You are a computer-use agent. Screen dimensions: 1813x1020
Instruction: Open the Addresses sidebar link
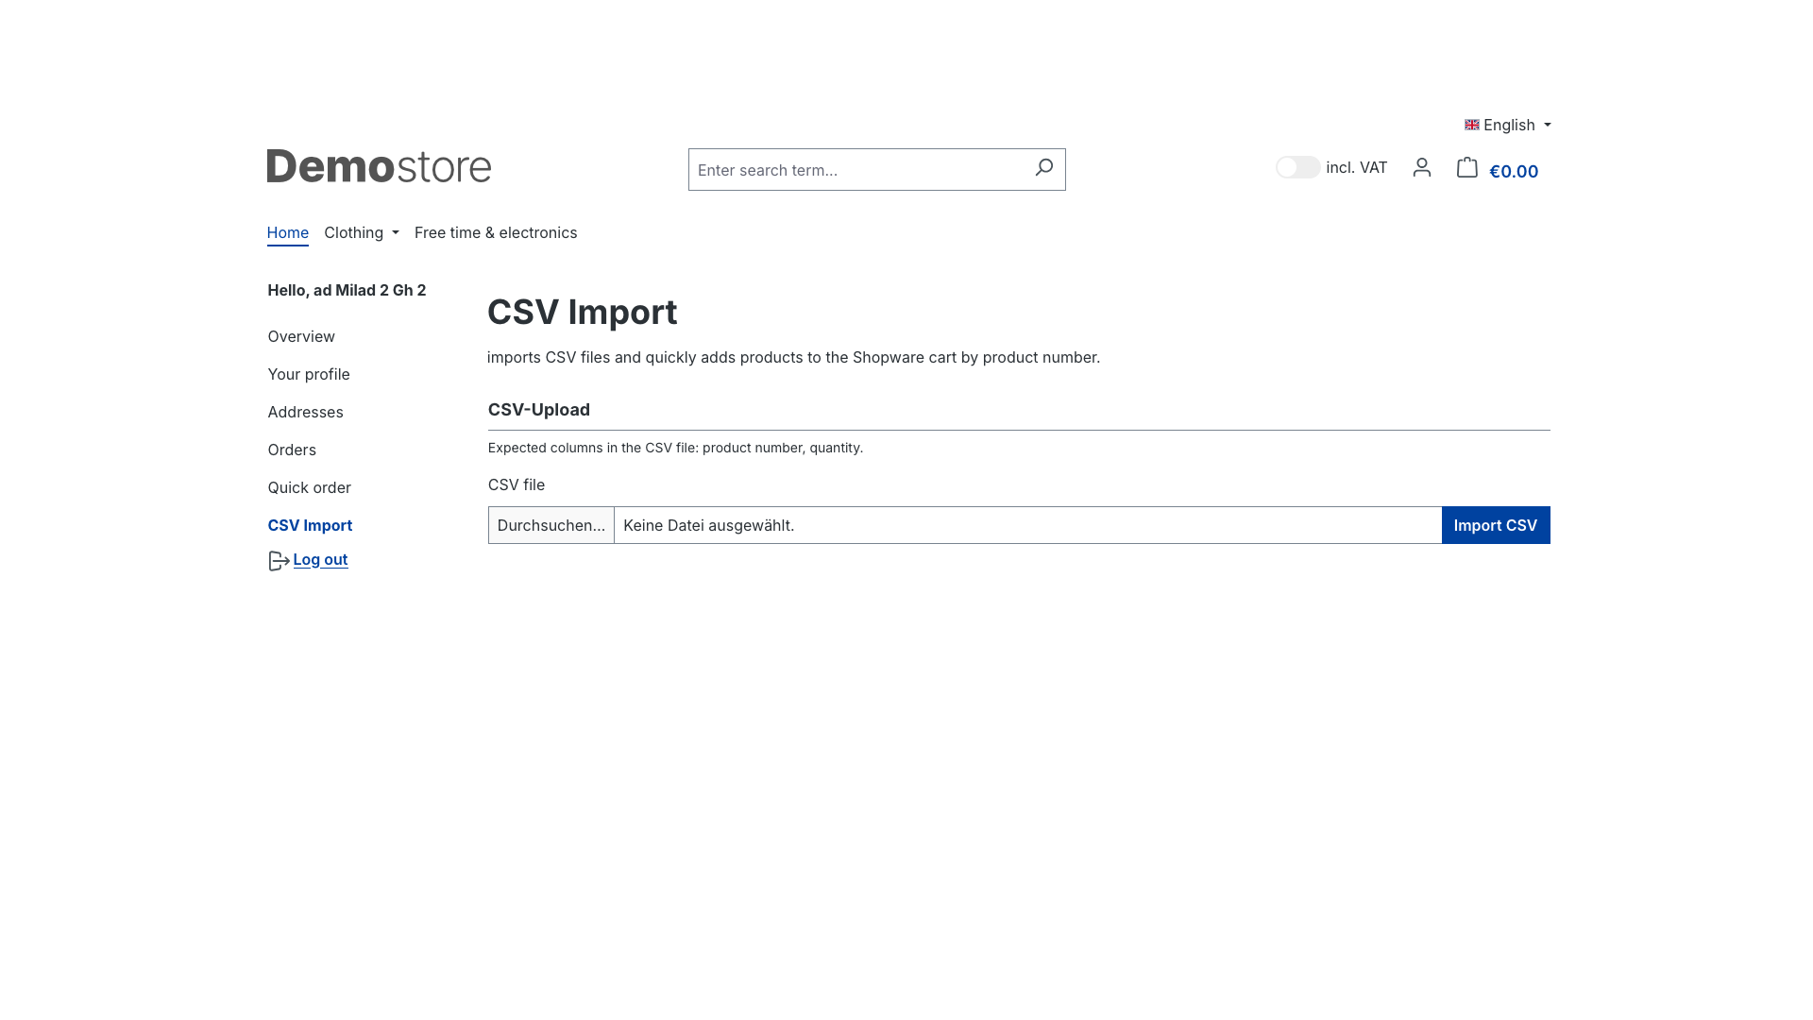click(305, 412)
